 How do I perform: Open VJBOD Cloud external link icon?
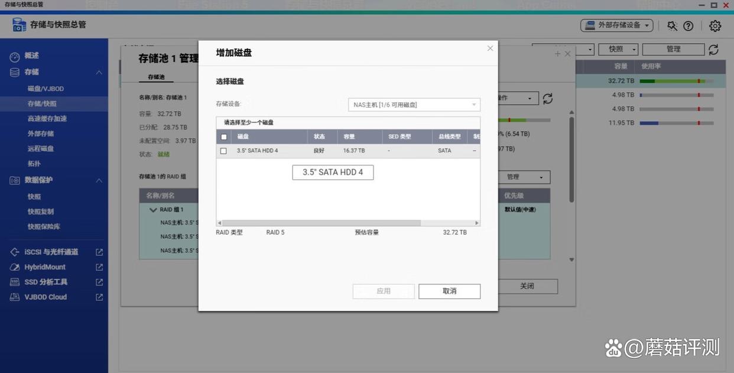(x=99, y=297)
